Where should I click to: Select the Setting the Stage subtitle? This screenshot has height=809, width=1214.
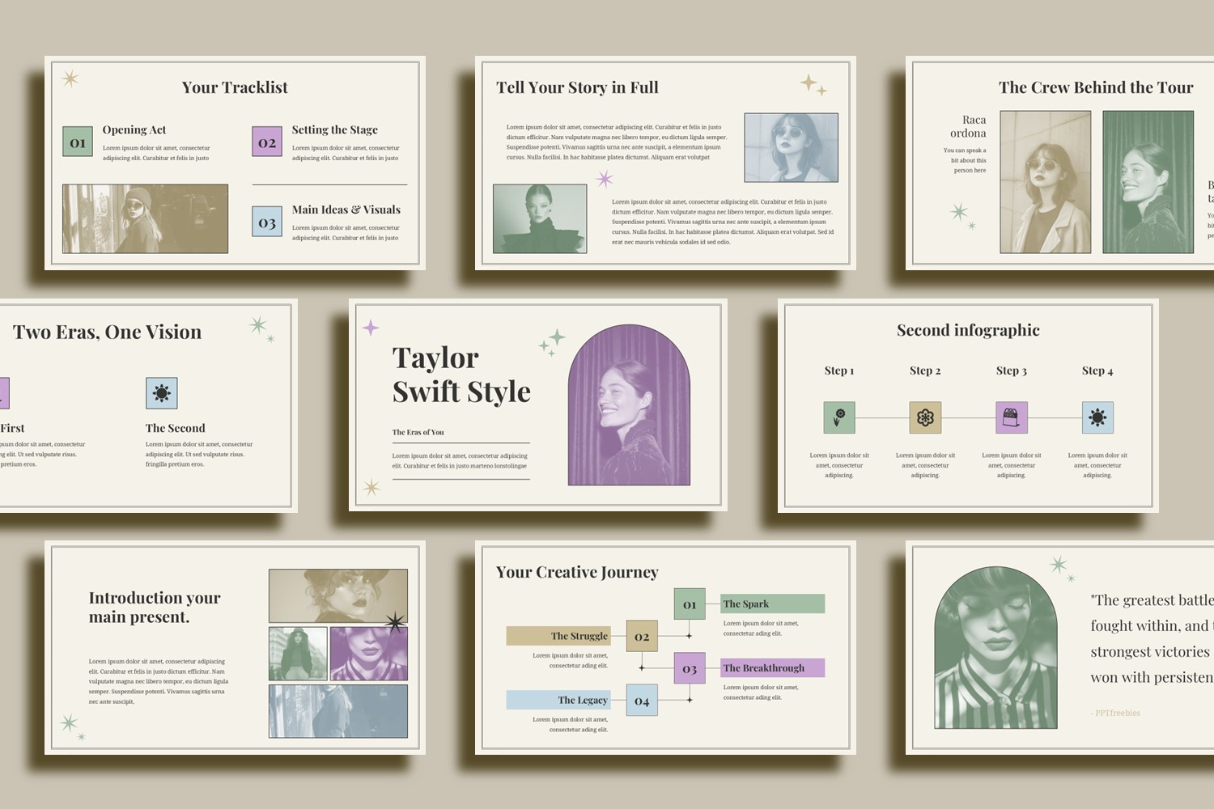(x=335, y=129)
